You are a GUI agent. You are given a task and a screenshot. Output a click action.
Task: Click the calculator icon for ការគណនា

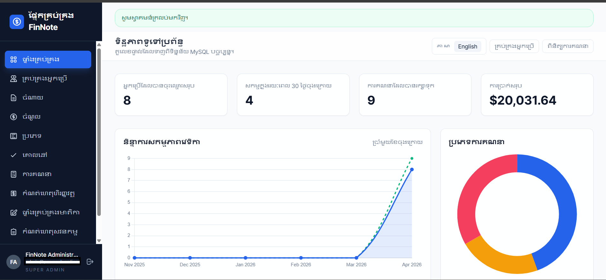pyautogui.click(x=13, y=174)
